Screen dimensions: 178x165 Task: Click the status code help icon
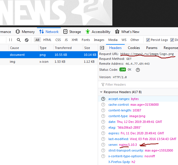(138, 70)
